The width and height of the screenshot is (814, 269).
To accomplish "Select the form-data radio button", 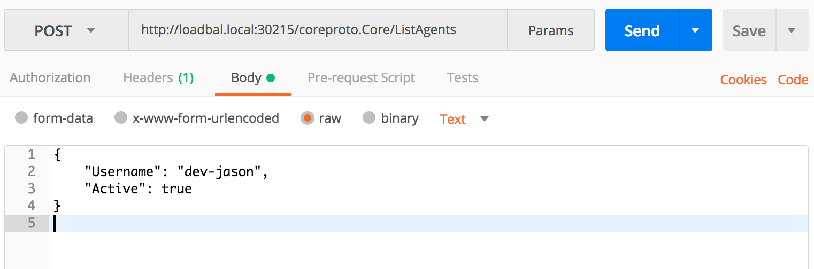I will pyautogui.click(x=21, y=118).
